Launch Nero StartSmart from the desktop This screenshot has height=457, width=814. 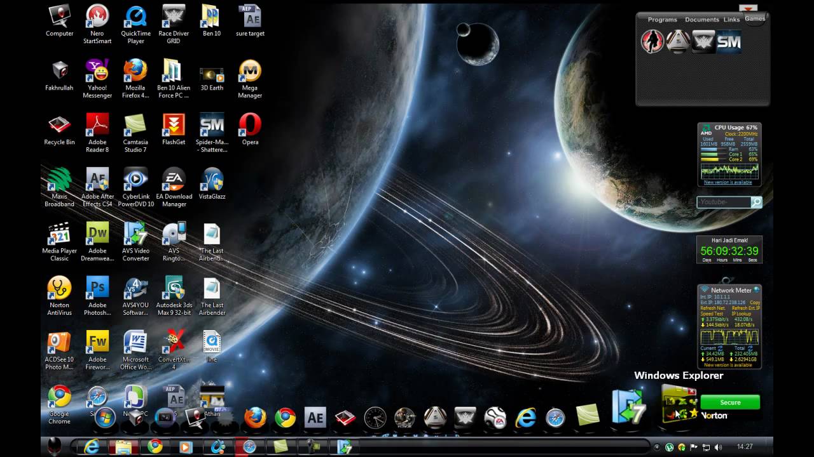(97, 24)
